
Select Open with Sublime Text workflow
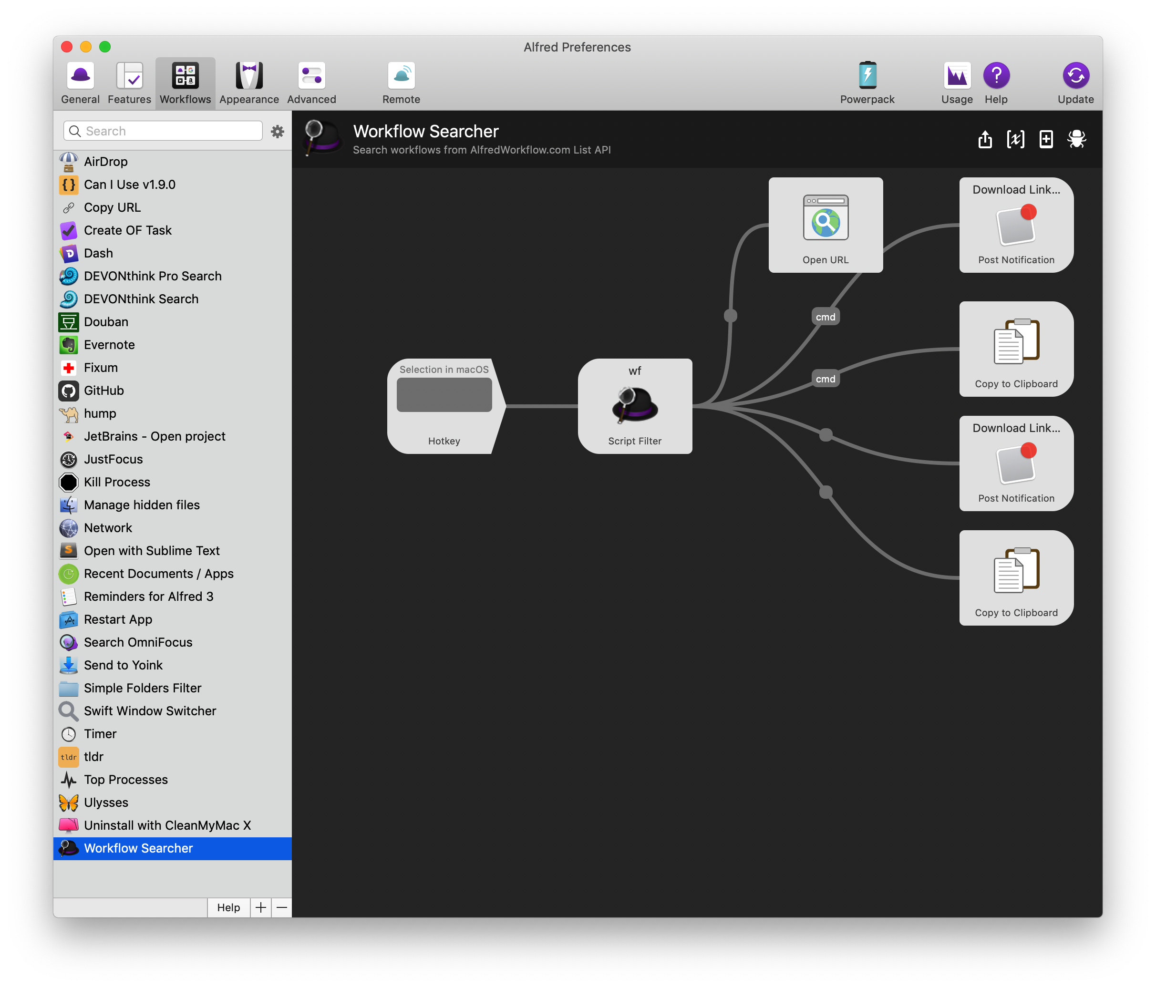coord(172,550)
